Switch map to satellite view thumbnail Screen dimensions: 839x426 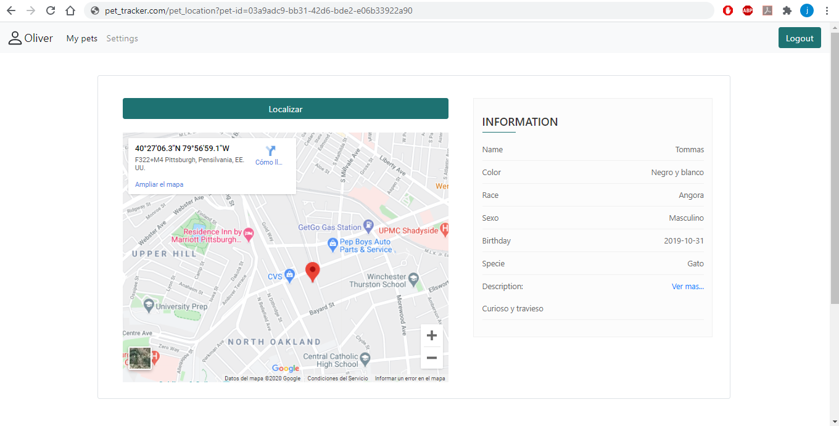coord(140,358)
